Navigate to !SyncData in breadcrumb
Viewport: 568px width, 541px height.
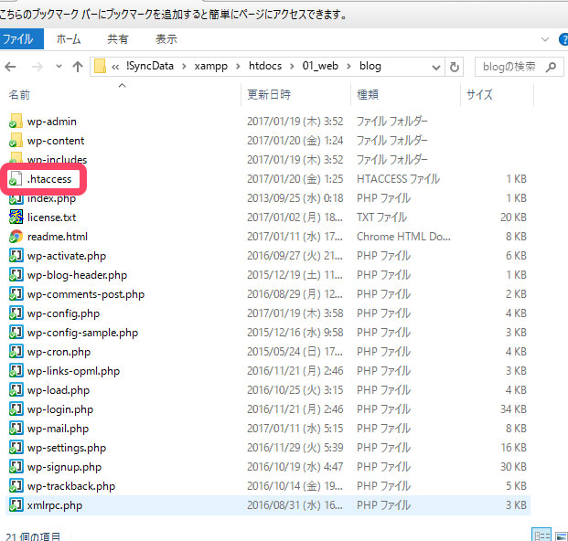[x=150, y=66]
